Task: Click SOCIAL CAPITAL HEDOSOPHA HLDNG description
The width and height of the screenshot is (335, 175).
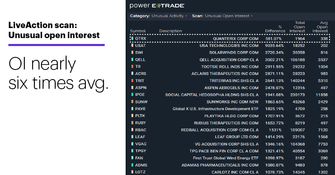Action: pyautogui.click(x=212, y=95)
